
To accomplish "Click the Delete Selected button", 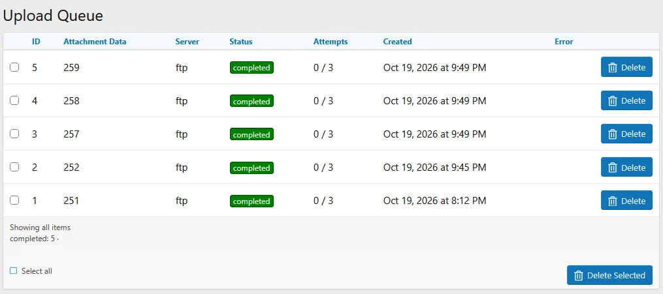I will [609, 276].
